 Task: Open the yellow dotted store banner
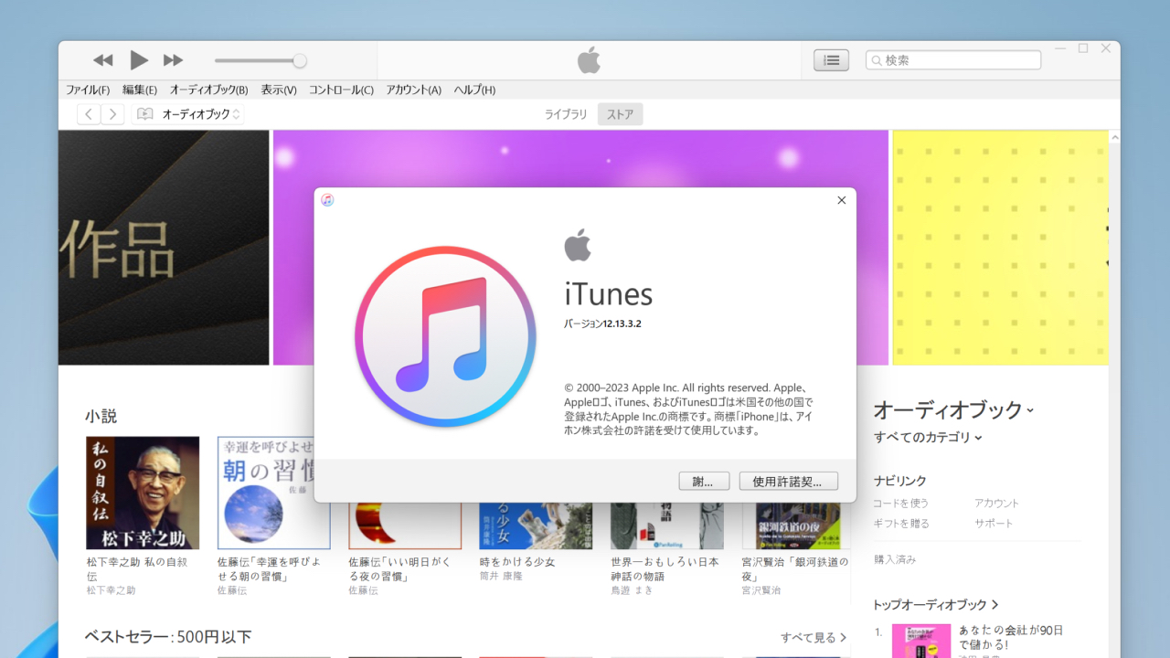[1000, 248]
